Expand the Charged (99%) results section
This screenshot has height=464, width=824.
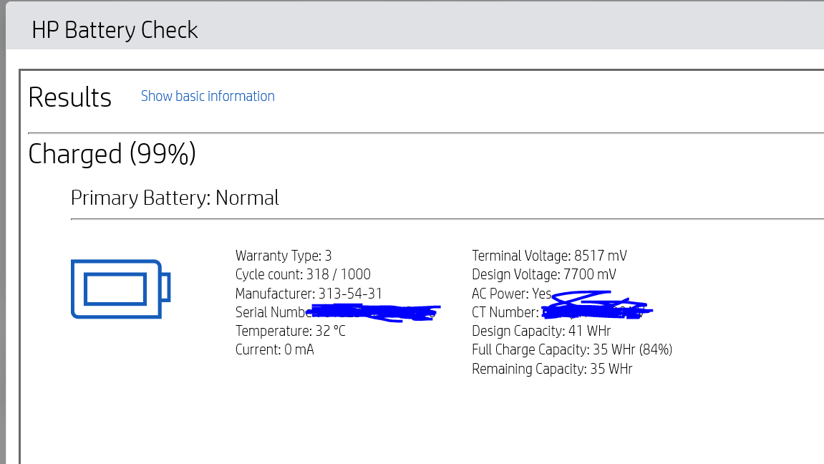(112, 153)
